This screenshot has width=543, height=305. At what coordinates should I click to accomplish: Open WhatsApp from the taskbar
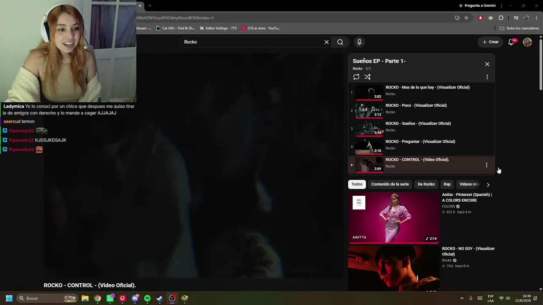pos(110,298)
